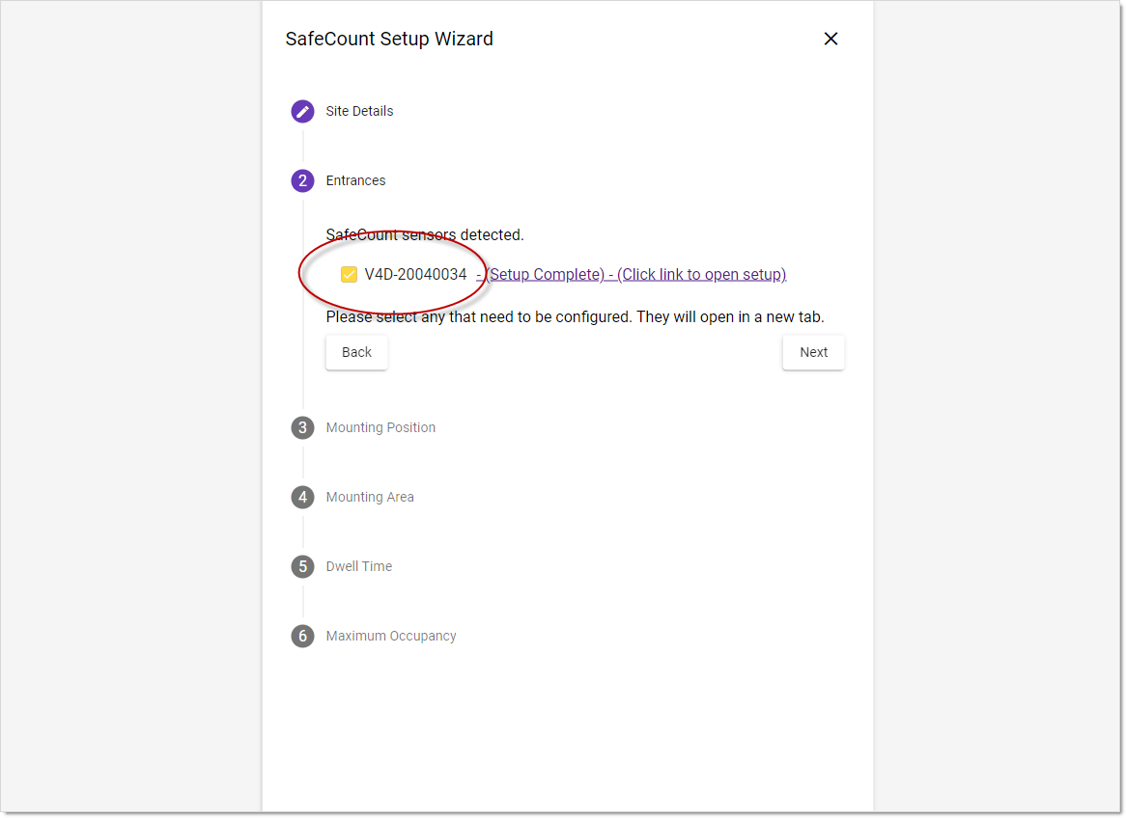The width and height of the screenshot is (1126, 818).
Task: Select step 3 circle icon
Action: 302,427
